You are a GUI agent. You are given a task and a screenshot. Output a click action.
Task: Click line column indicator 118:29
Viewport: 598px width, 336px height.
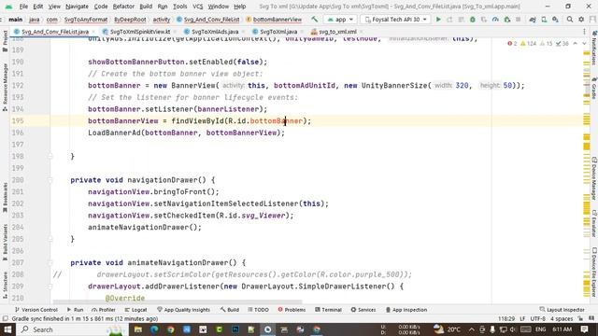pyautogui.click(x=506, y=318)
